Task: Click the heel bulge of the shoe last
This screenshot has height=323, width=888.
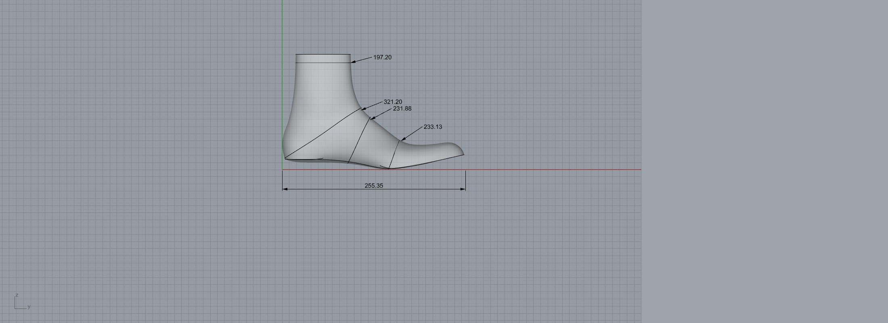Action: (285, 141)
